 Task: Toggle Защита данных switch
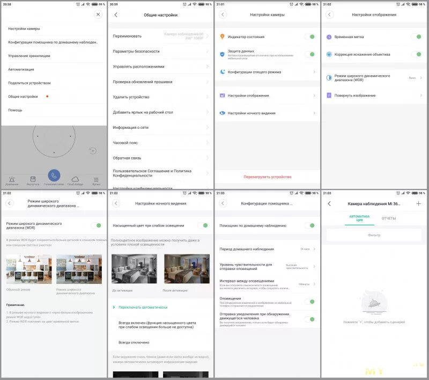click(x=310, y=54)
